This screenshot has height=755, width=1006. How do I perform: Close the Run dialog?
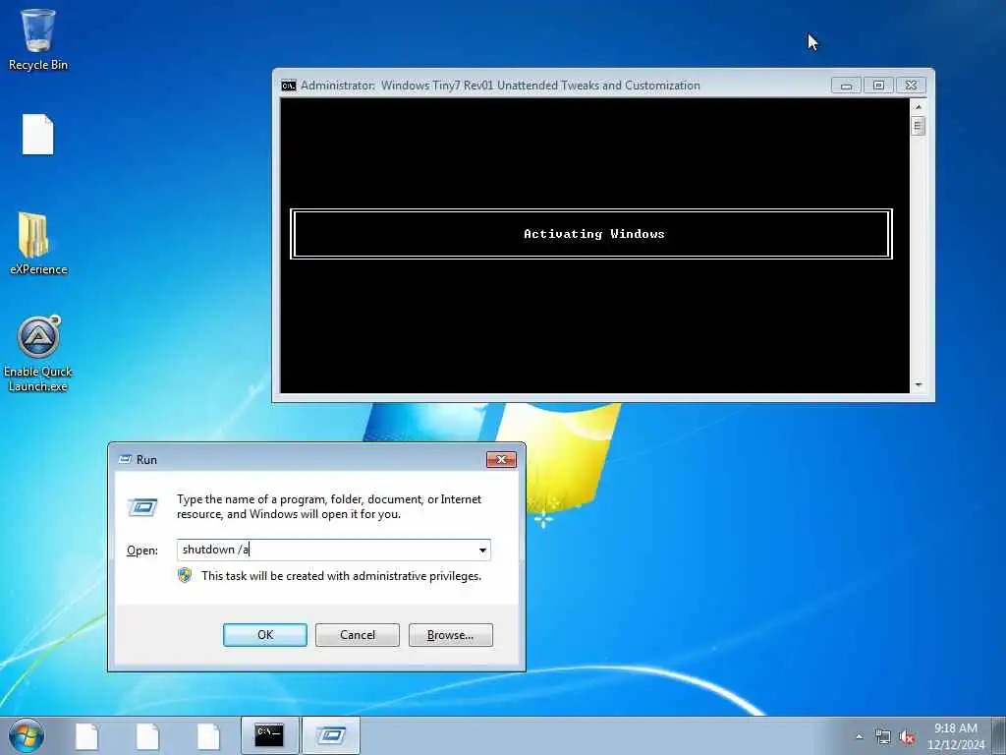click(501, 460)
